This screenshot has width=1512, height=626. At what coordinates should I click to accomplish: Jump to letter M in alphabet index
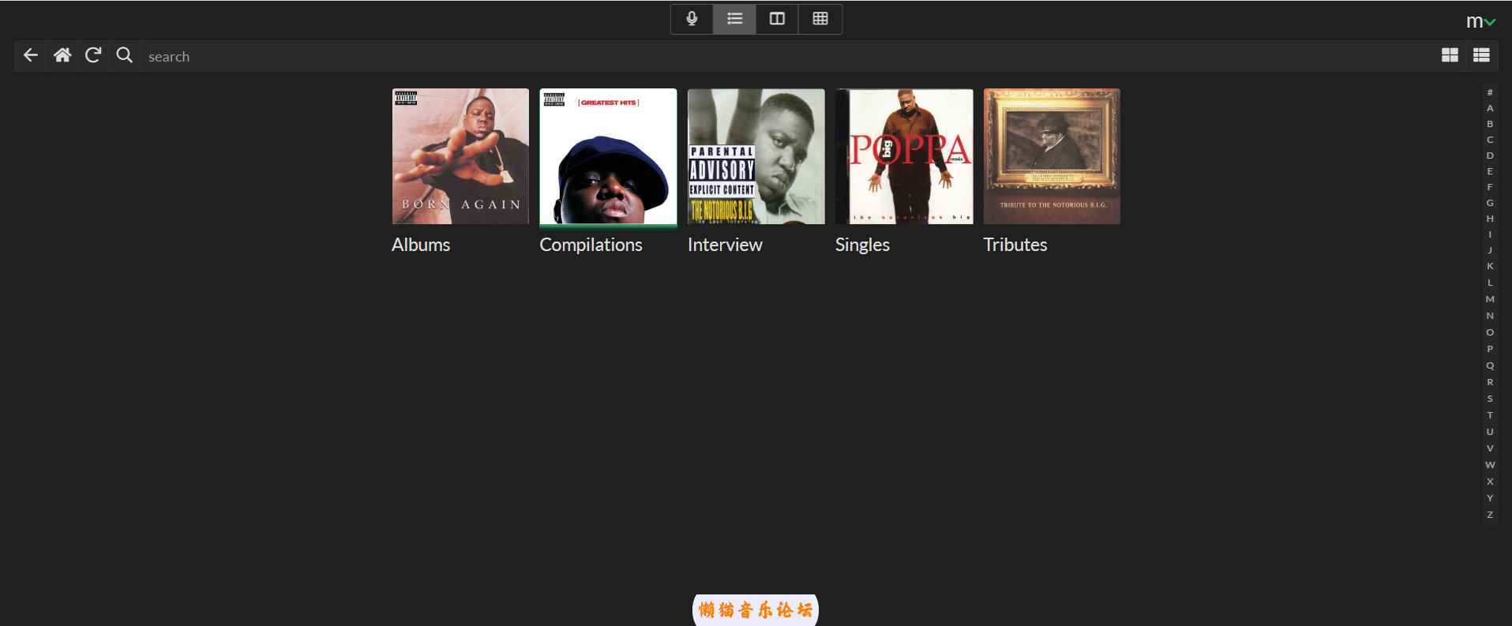[1490, 299]
